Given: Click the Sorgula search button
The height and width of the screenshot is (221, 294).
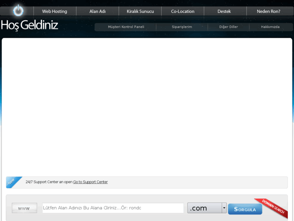Looking at the screenshot, I should (245, 209).
